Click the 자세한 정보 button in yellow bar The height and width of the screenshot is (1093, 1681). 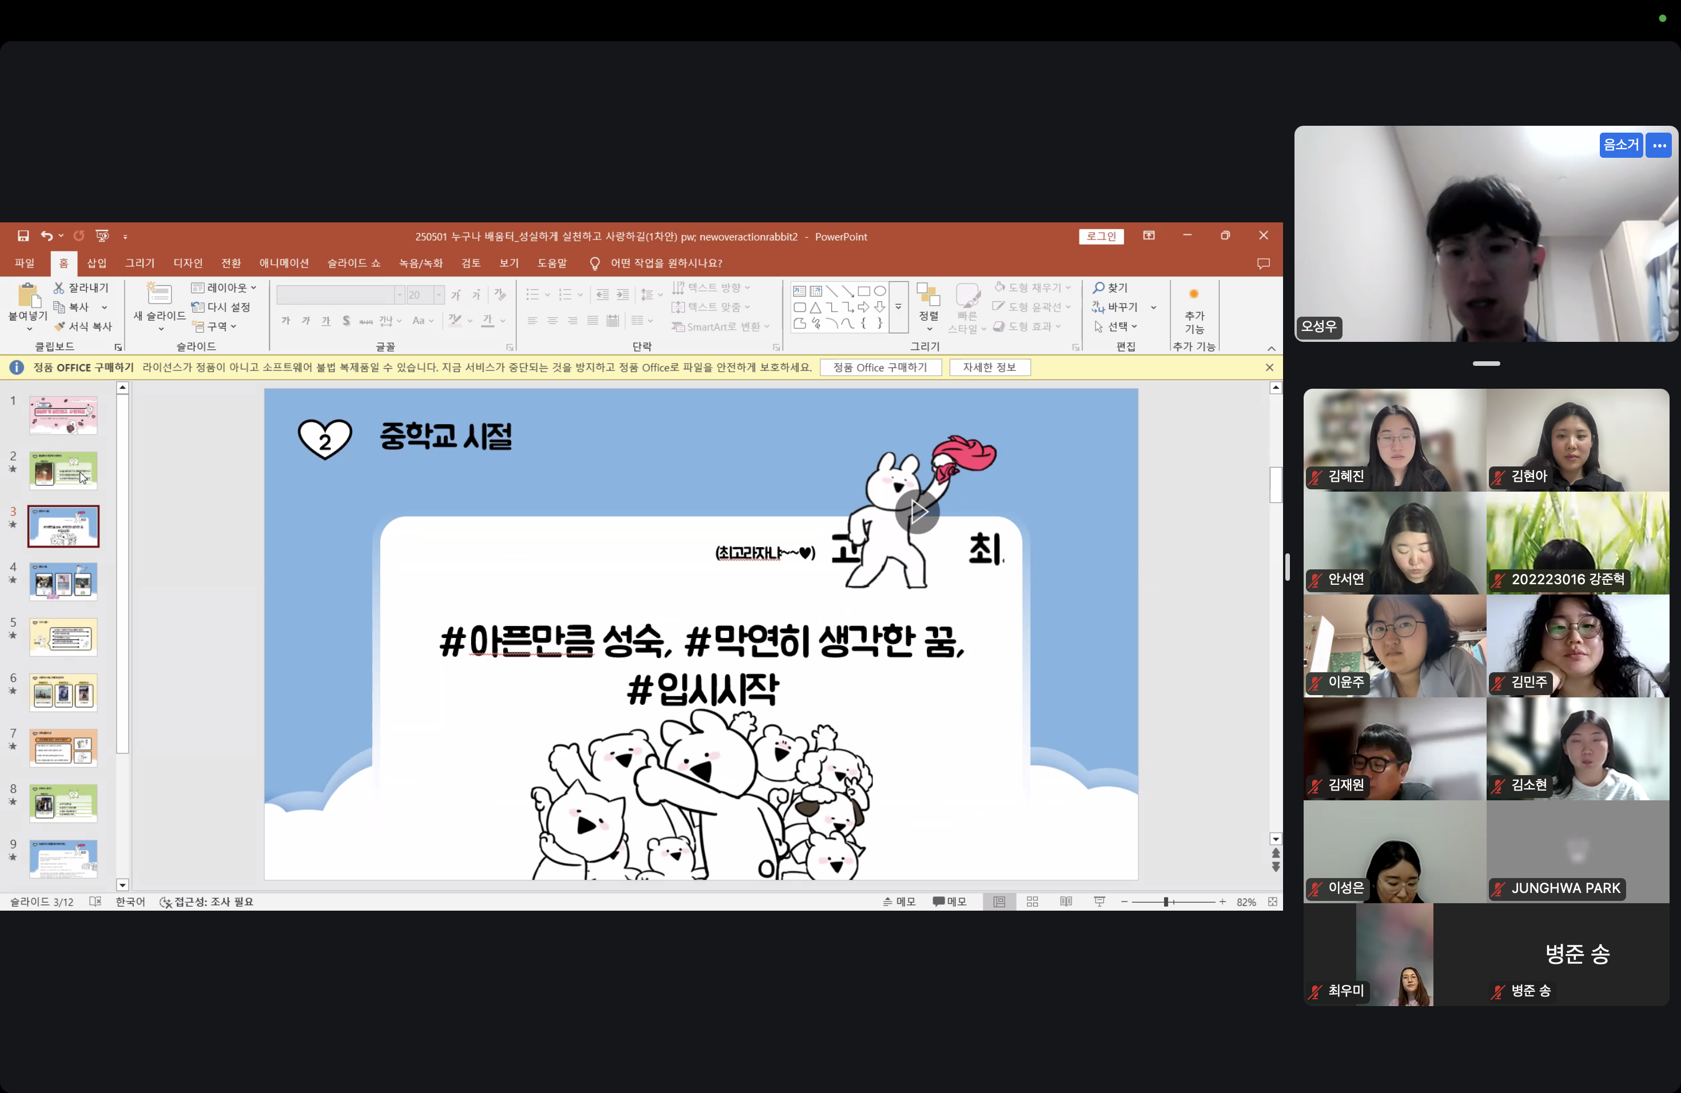(x=989, y=367)
